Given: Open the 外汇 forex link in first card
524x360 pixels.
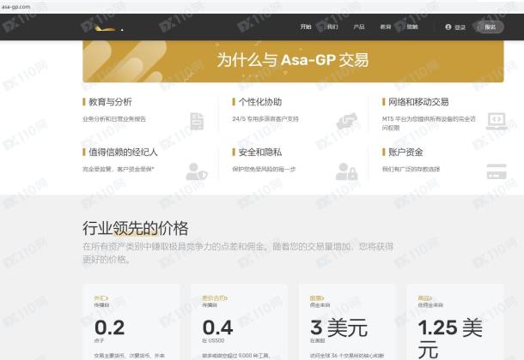Looking at the screenshot, I should [101, 298].
